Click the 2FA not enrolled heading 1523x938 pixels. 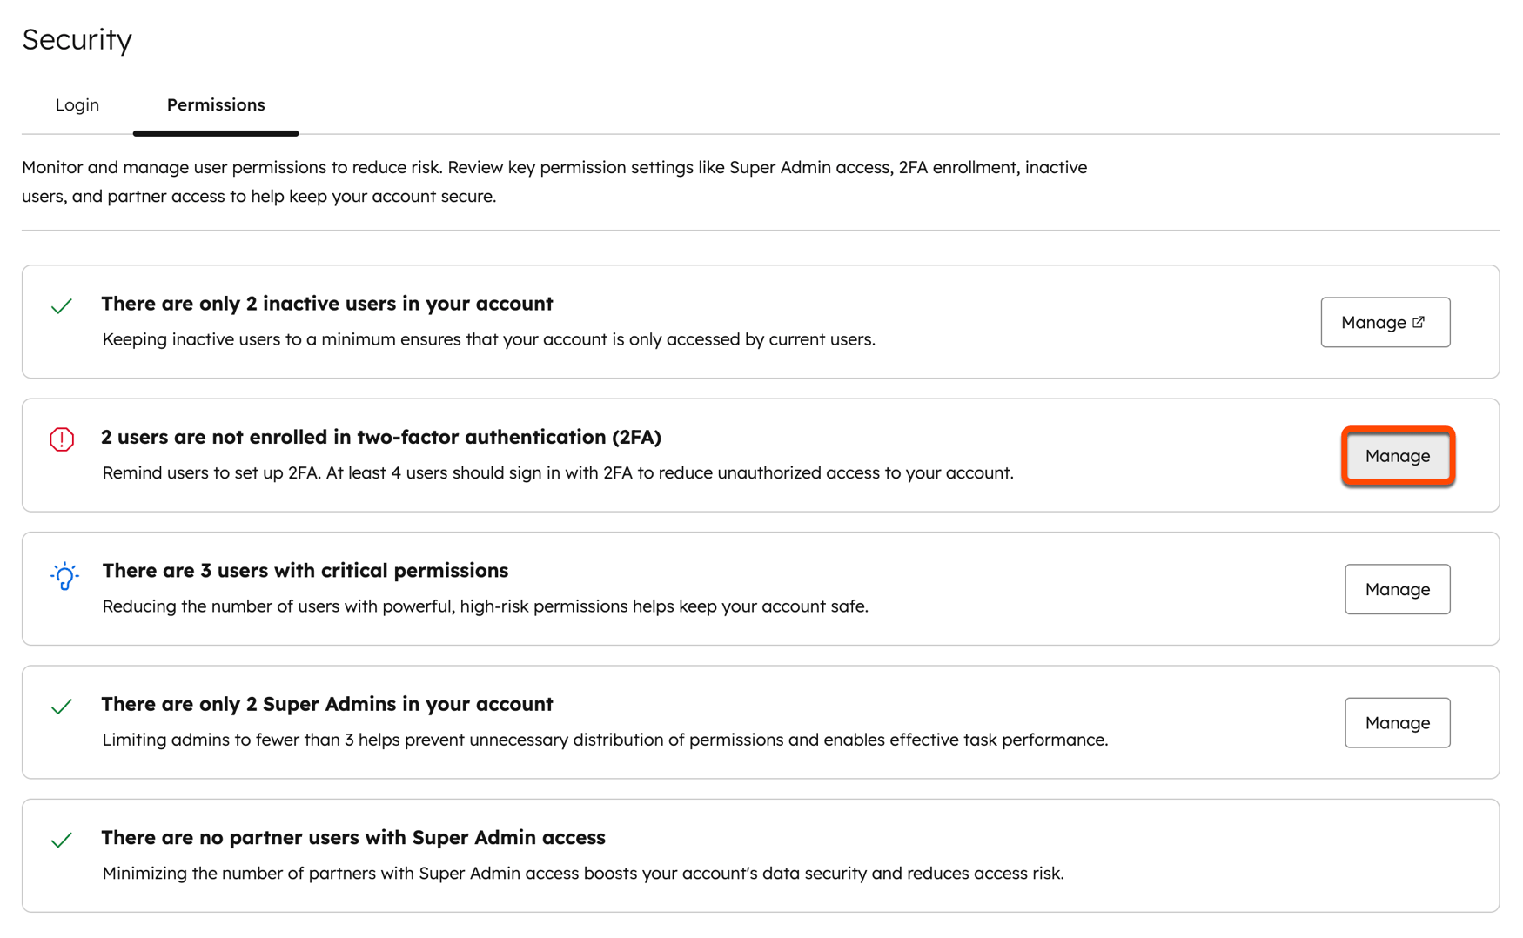pyautogui.click(x=381, y=437)
